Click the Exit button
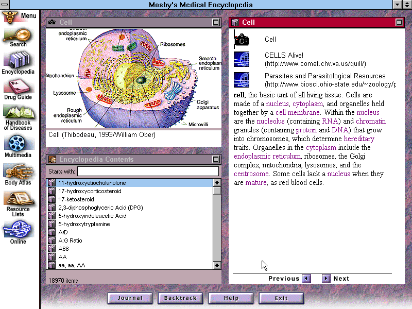 click(281, 298)
